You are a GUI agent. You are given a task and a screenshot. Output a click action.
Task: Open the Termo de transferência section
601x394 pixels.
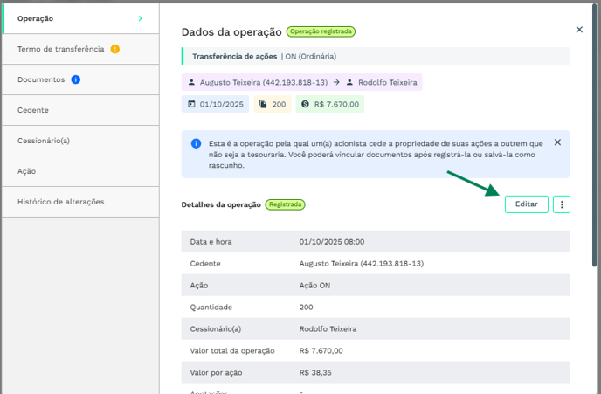60,49
